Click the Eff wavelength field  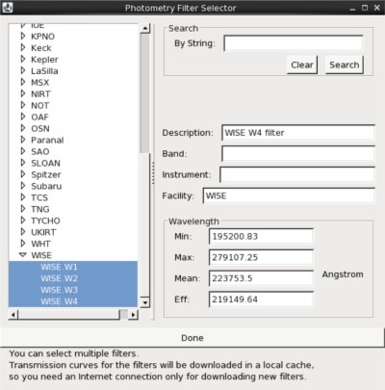(261, 299)
